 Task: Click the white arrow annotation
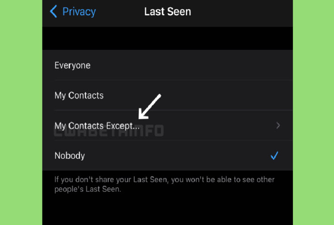149,106
